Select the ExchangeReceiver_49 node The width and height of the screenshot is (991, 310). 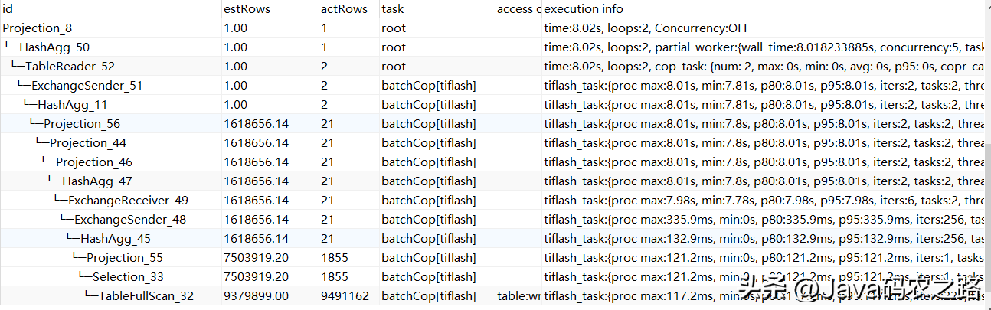pos(128,201)
